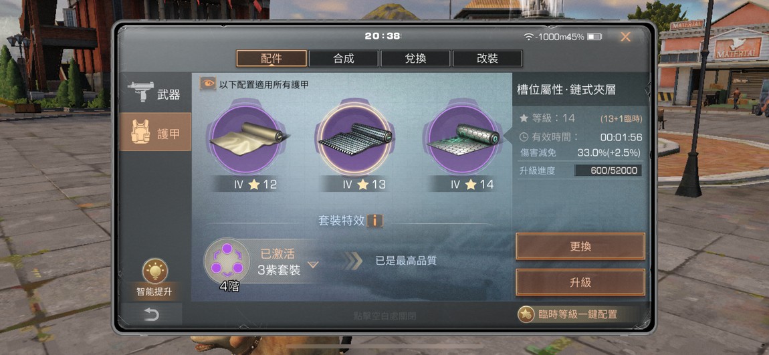Select the gold fabric roll armor slot
Screen dimensions: 769x355
coord(247,139)
